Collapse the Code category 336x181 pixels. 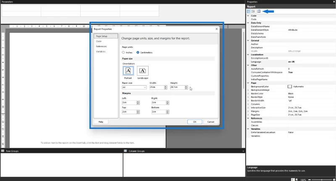click(x=248, y=16)
